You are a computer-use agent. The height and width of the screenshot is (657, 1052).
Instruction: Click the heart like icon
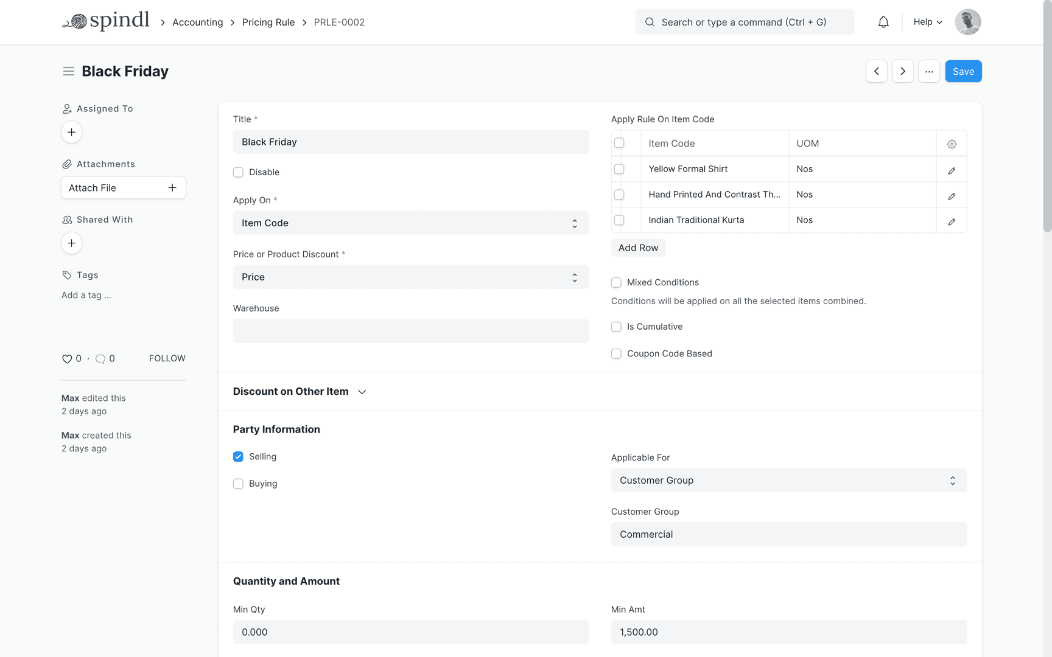point(67,359)
